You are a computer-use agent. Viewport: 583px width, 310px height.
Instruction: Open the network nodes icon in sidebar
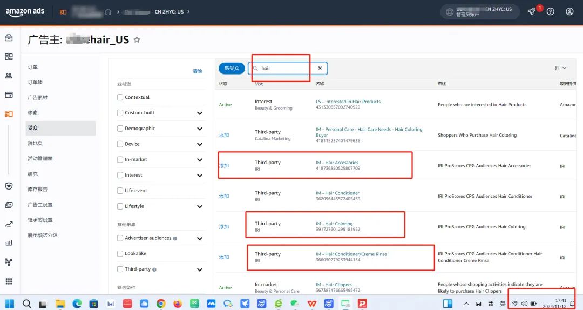(x=9, y=262)
